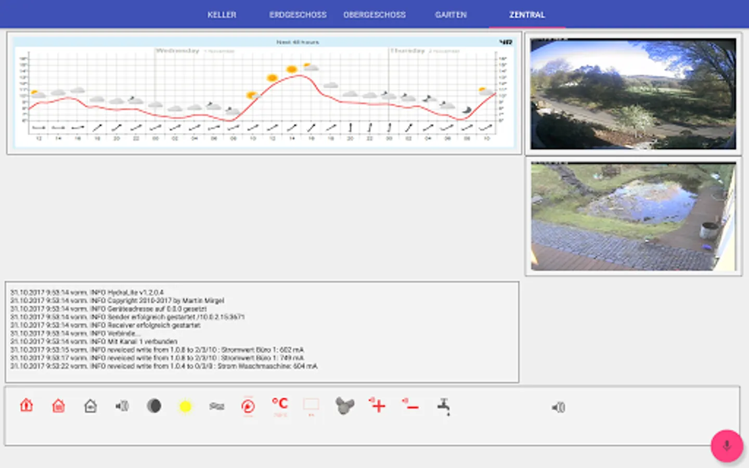
Task: Switch to the KELLER tab
Action: [222, 15]
